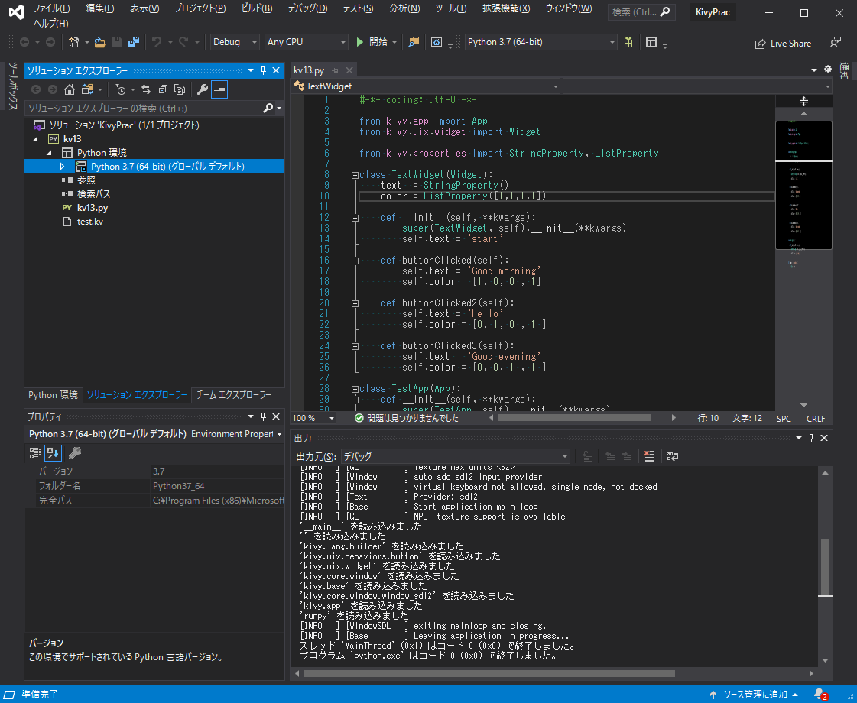Click the search magnifier in Solution Explorer
The height and width of the screenshot is (703, 857).
pos(268,109)
